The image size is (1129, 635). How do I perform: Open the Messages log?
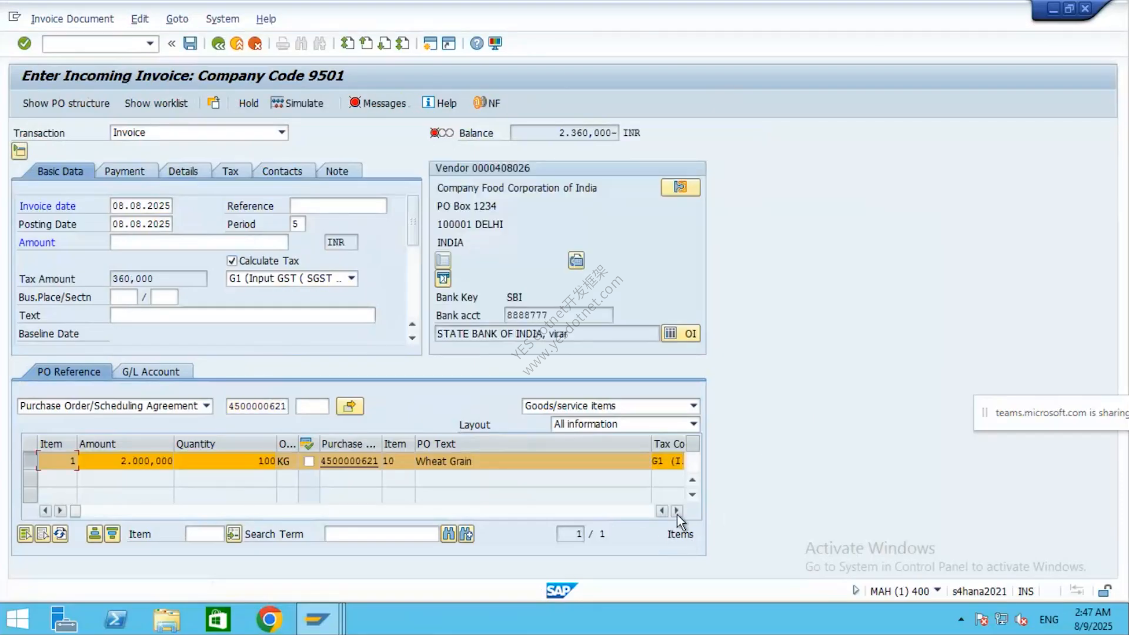coord(378,103)
